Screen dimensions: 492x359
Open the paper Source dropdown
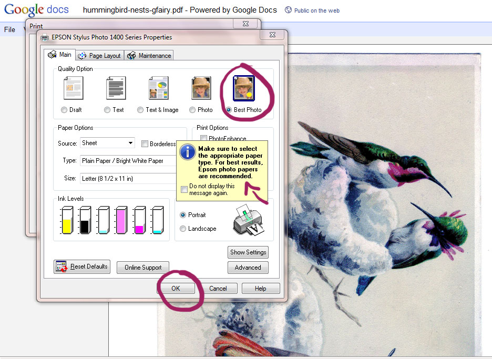(107, 143)
